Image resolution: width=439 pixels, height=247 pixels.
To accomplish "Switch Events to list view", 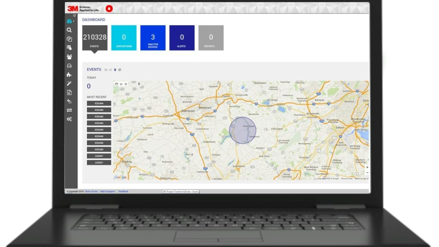I will point(106,70).
